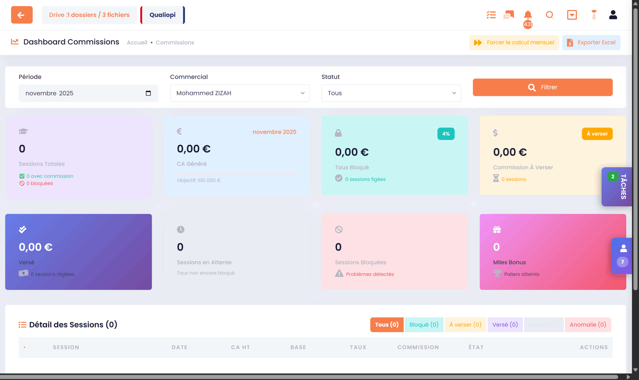Click the Accueil breadcrumb link
Screen dimensions: 639x380
(137, 43)
